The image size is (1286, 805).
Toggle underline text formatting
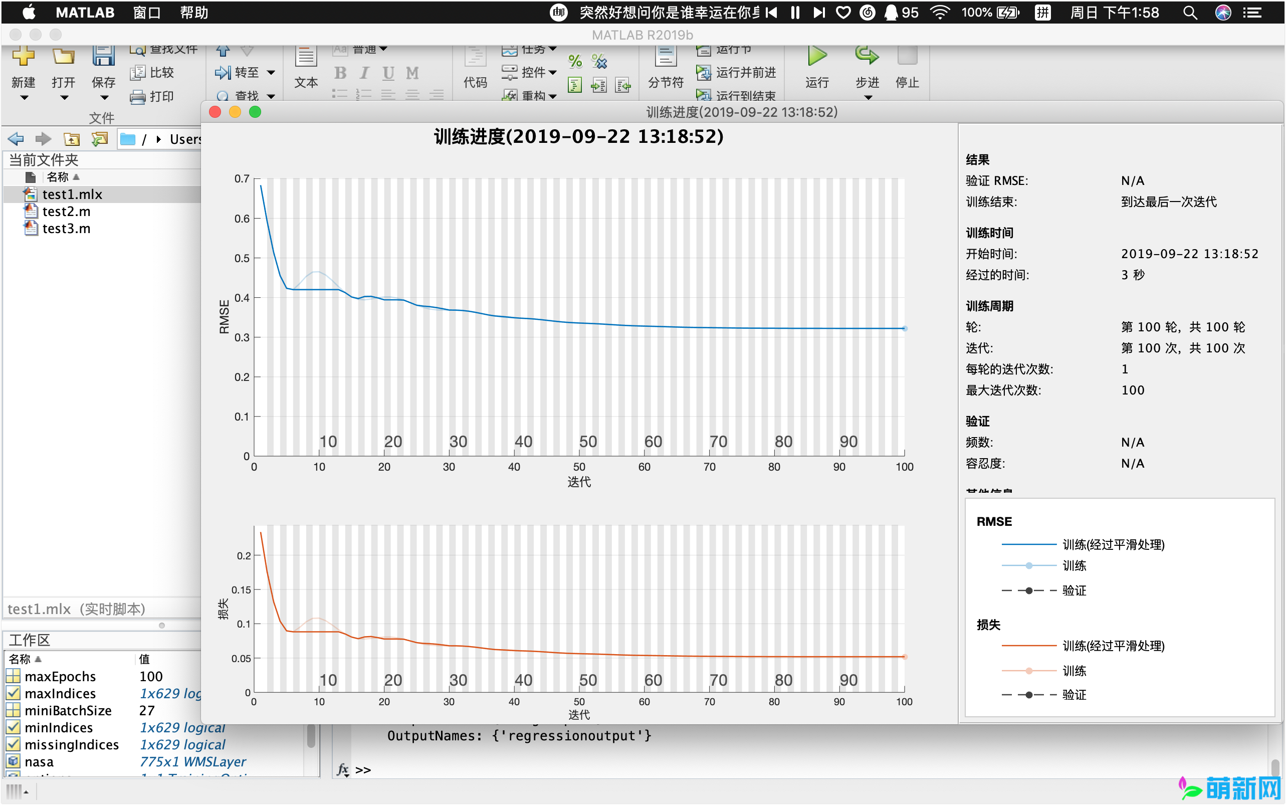point(388,73)
